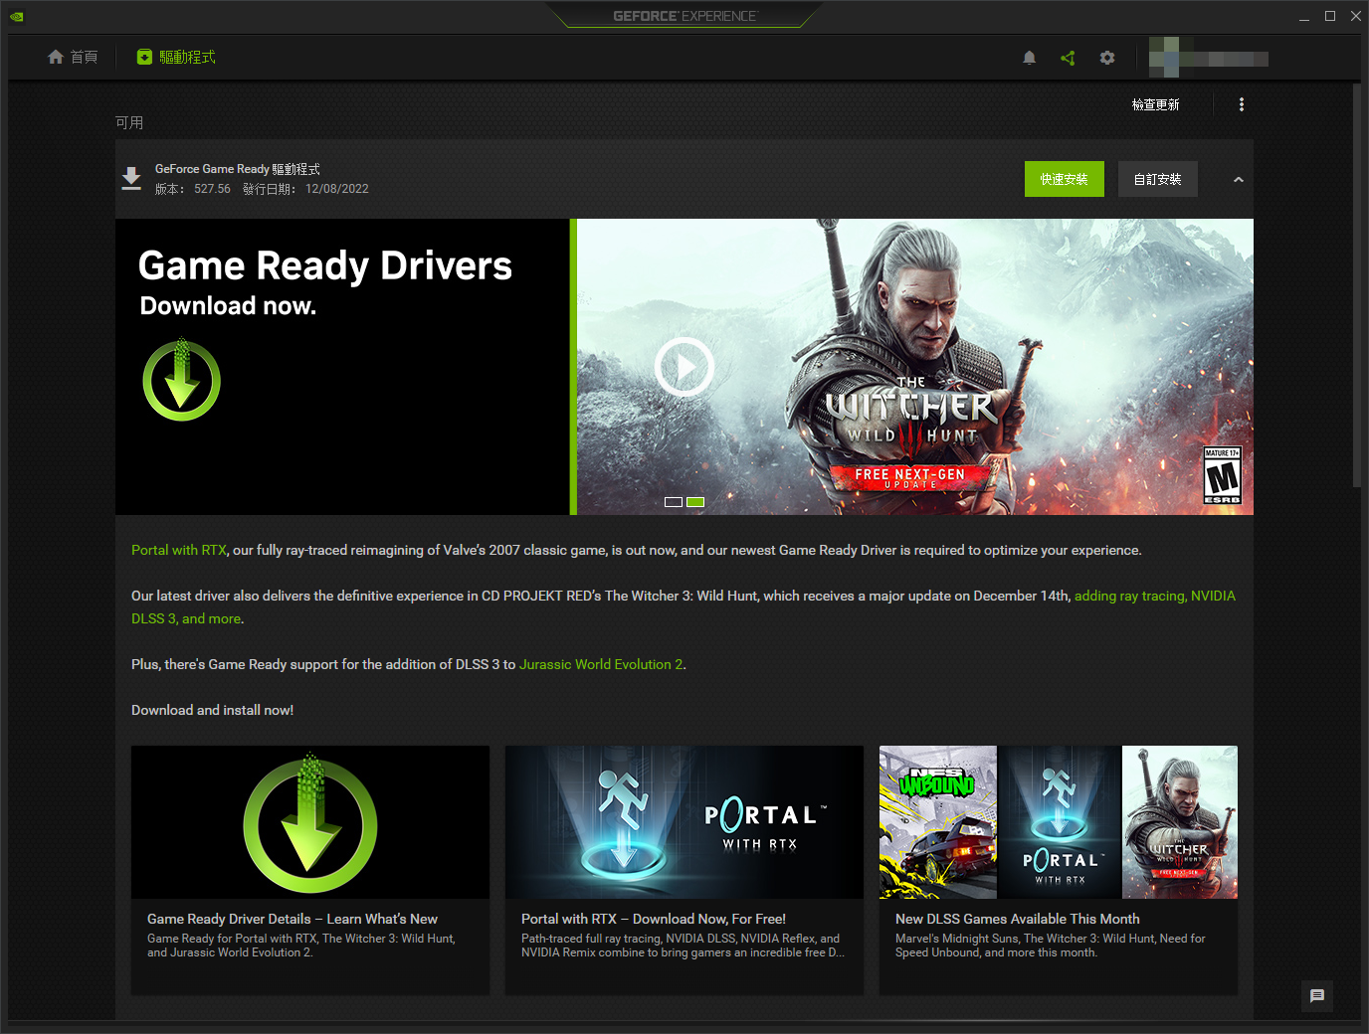Click driver version 527.56 text
This screenshot has height=1034, width=1369.
[x=212, y=189]
